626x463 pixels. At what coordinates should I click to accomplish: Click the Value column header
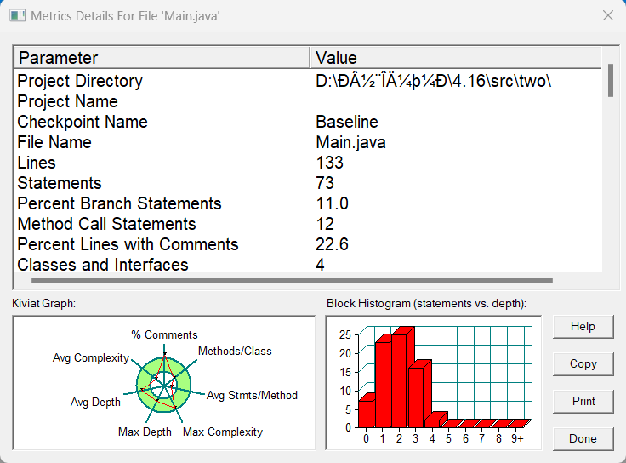(456, 58)
